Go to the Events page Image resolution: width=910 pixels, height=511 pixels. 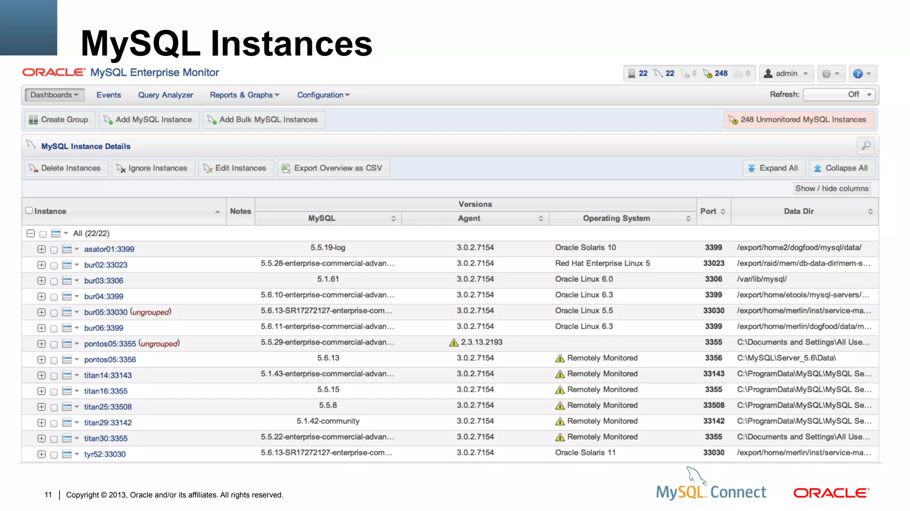108,95
